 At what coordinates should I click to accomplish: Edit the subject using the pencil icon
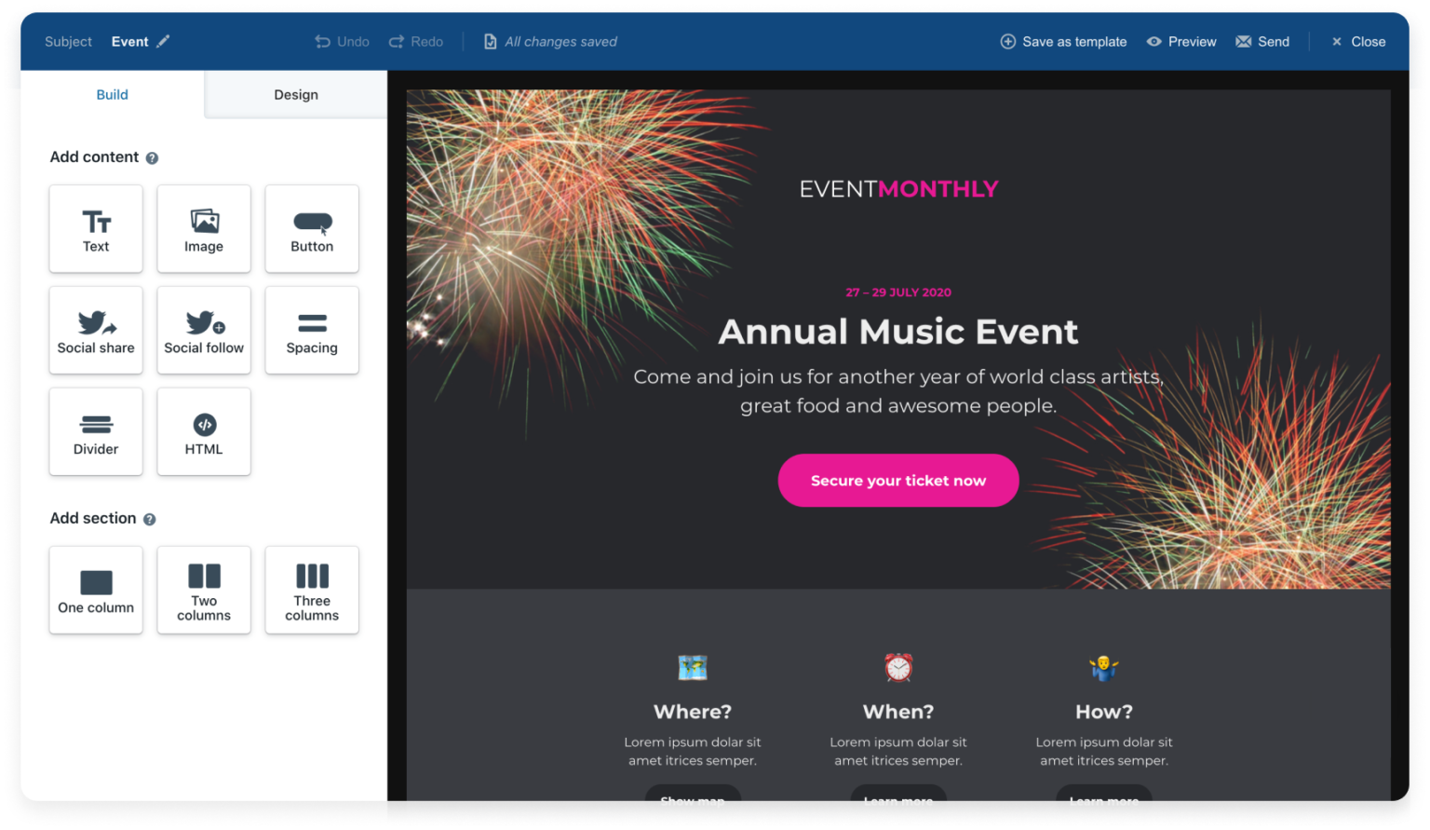(164, 41)
